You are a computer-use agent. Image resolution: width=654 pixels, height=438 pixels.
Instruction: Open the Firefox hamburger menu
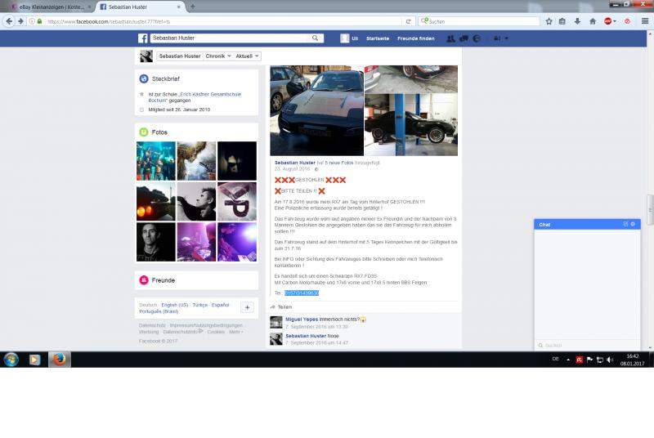[x=644, y=21]
